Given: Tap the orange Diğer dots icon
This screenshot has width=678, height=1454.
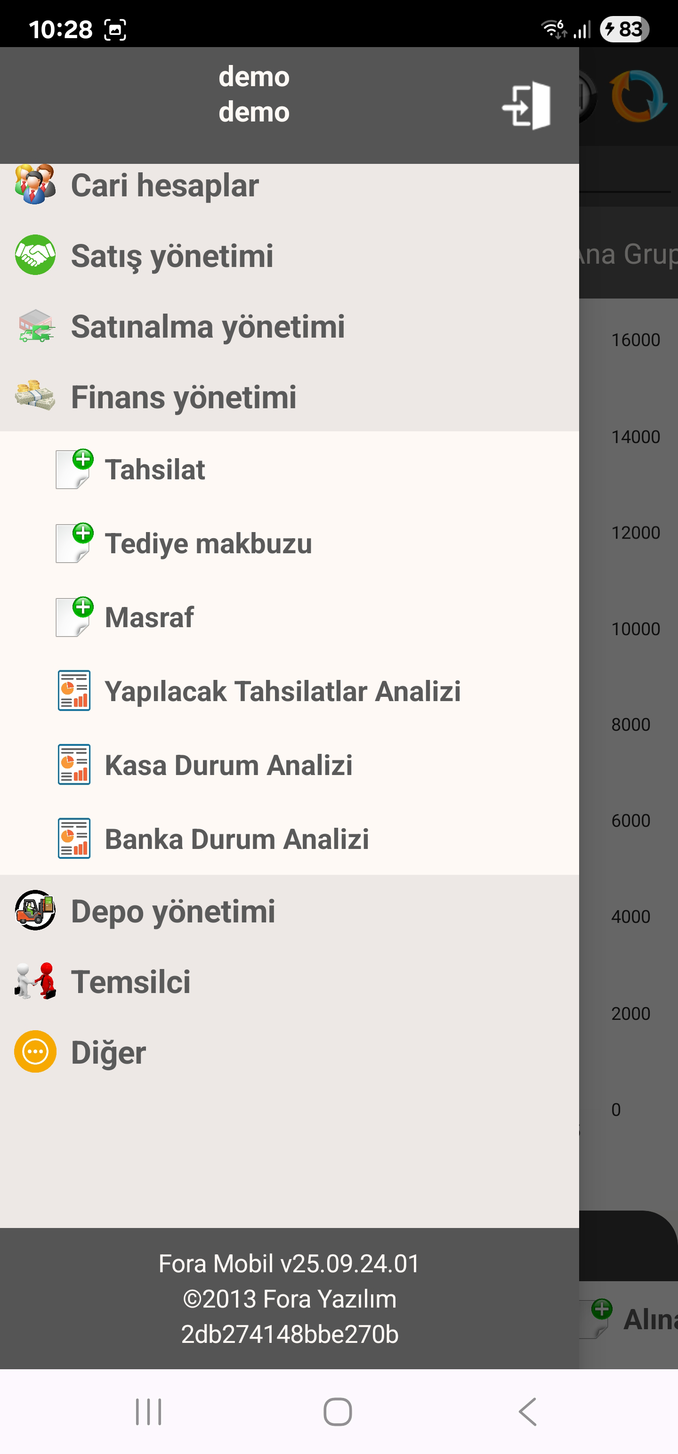Looking at the screenshot, I should (x=35, y=1051).
